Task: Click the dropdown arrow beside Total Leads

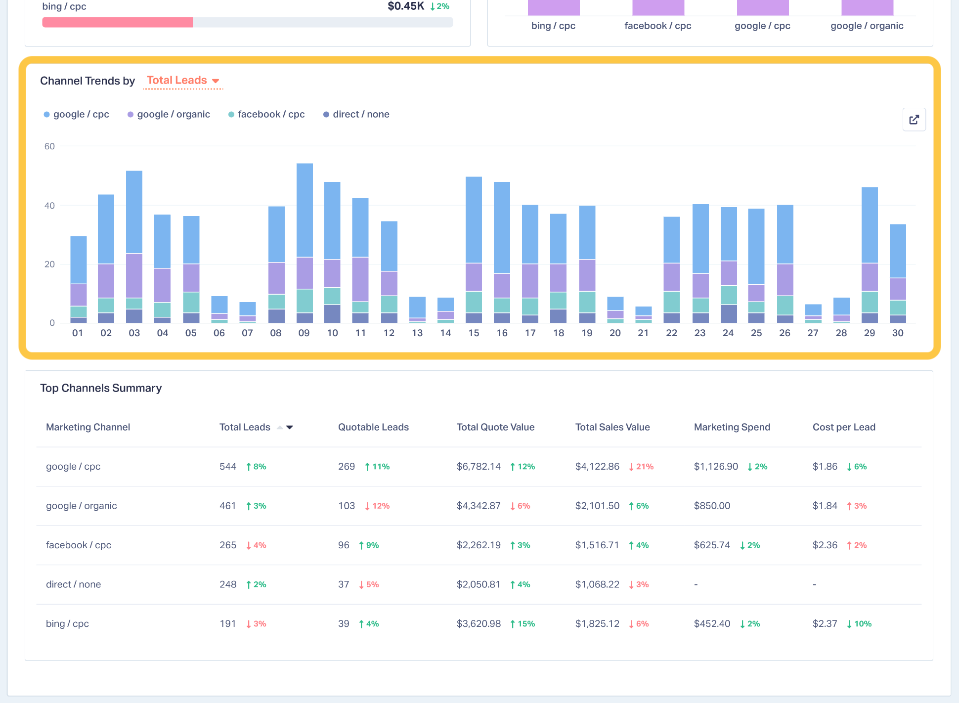Action: click(216, 81)
